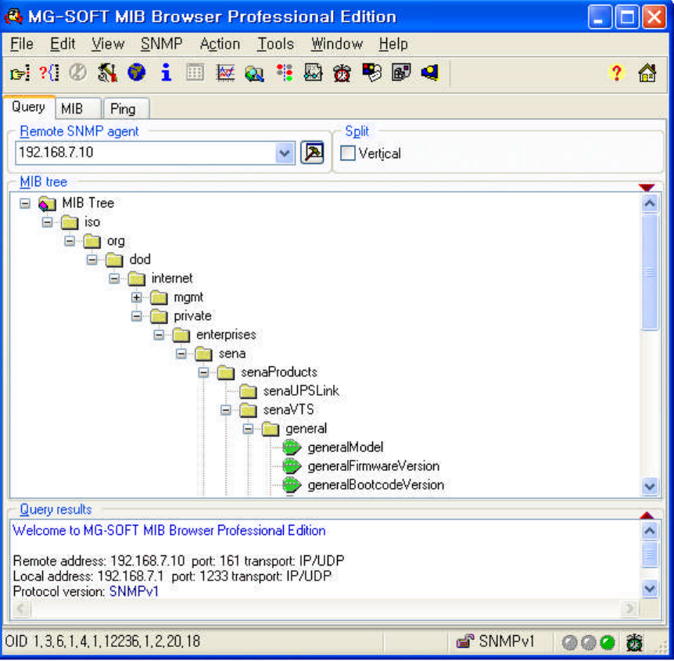Click the Query results horizontal scroll right arrow
Screen dimensions: 674x661
630,608
